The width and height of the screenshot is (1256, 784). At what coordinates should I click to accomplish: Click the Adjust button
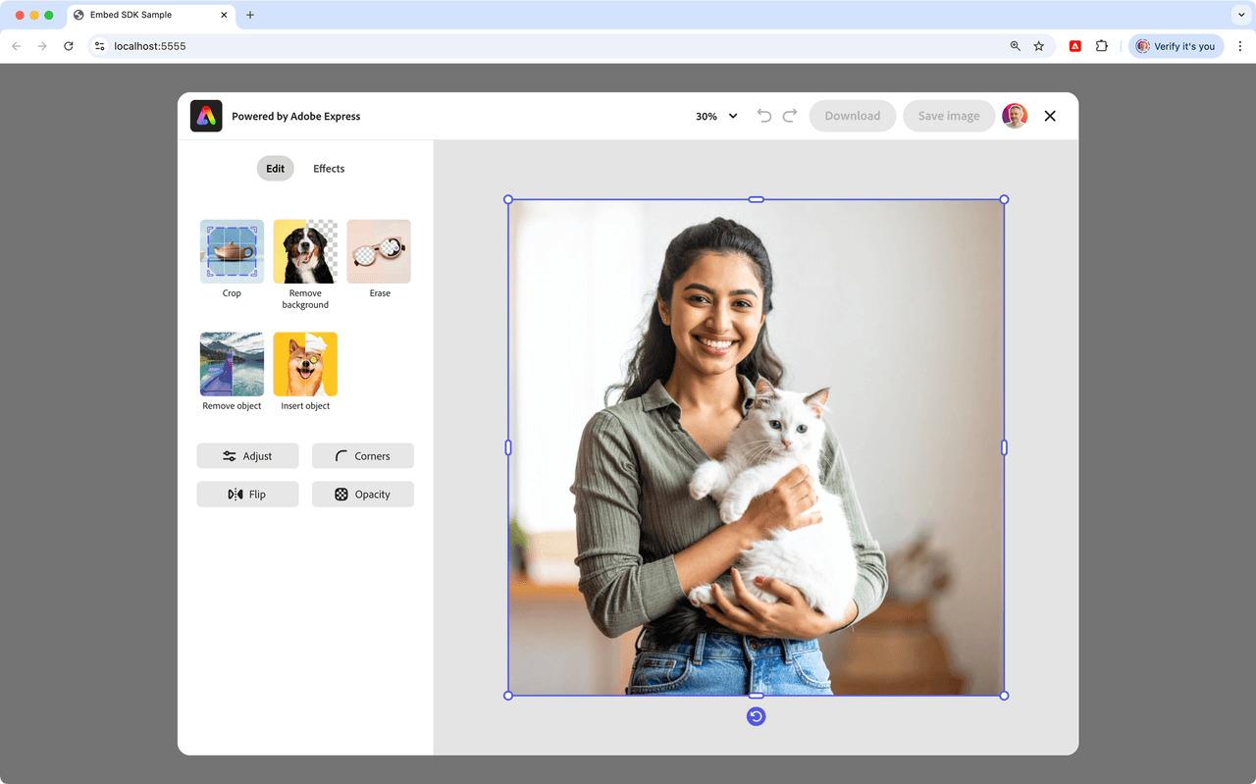pos(247,456)
